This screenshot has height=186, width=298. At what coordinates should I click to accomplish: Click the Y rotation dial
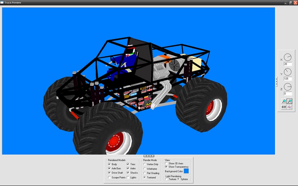point(288,72)
